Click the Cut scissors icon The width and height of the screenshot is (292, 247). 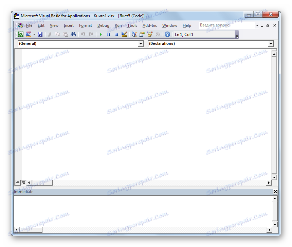coord(50,34)
